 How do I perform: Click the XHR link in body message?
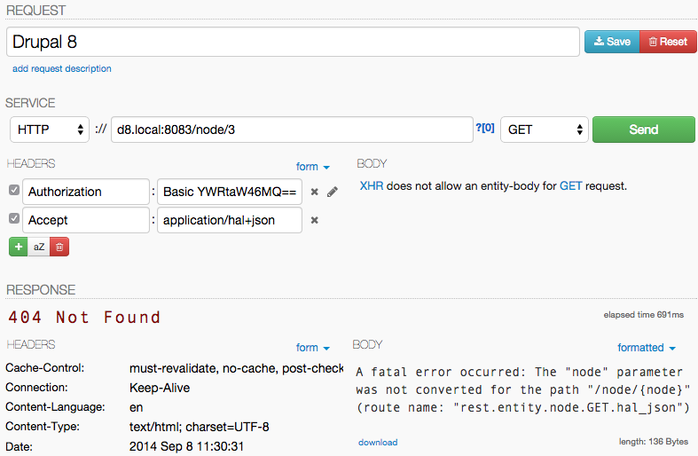pos(372,185)
